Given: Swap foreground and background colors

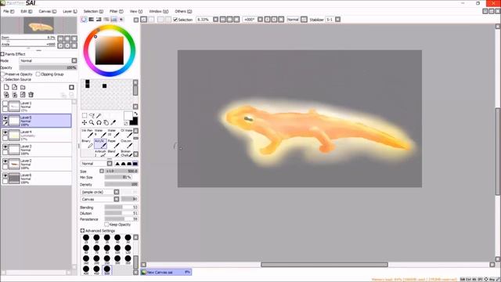Looking at the screenshot, I should coord(135,114).
